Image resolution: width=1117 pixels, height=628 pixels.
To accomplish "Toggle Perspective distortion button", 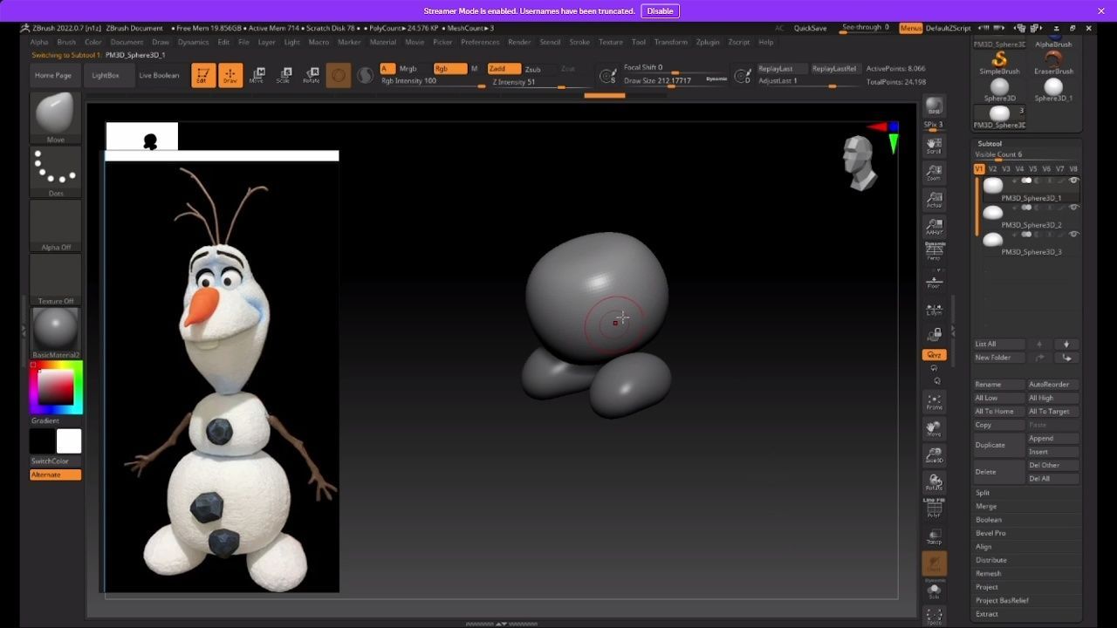I will (x=934, y=252).
